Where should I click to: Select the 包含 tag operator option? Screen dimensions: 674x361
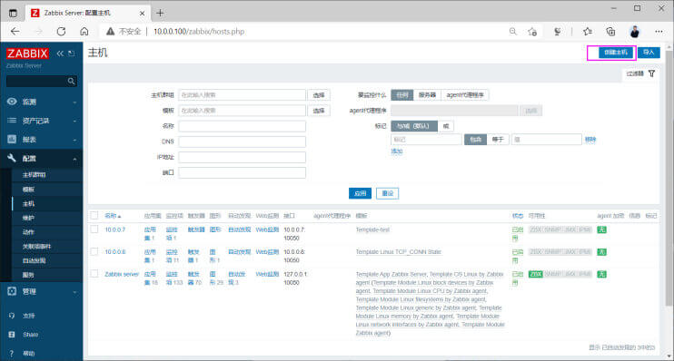475,140
